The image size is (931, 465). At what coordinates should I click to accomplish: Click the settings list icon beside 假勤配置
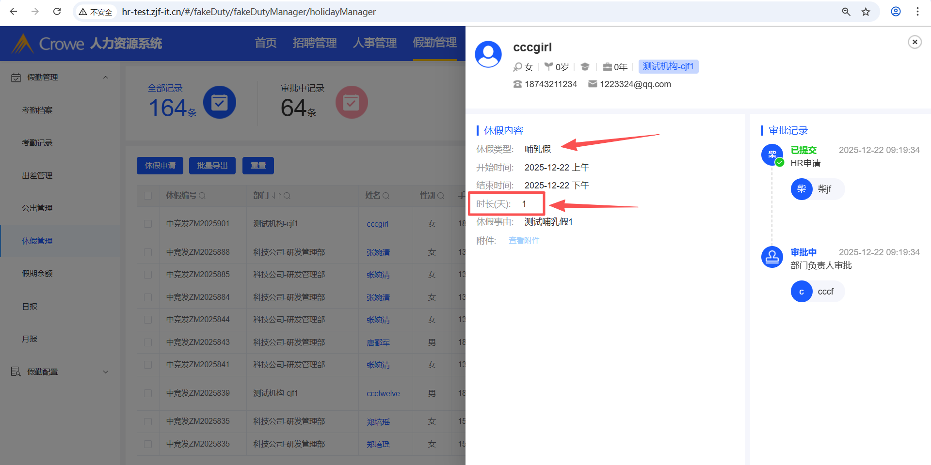16,372
